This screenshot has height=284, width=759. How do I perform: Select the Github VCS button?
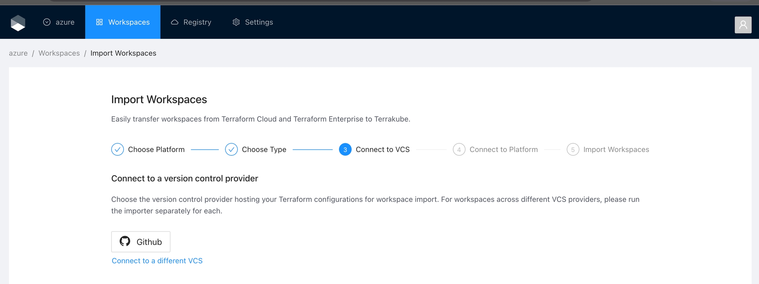141,242
